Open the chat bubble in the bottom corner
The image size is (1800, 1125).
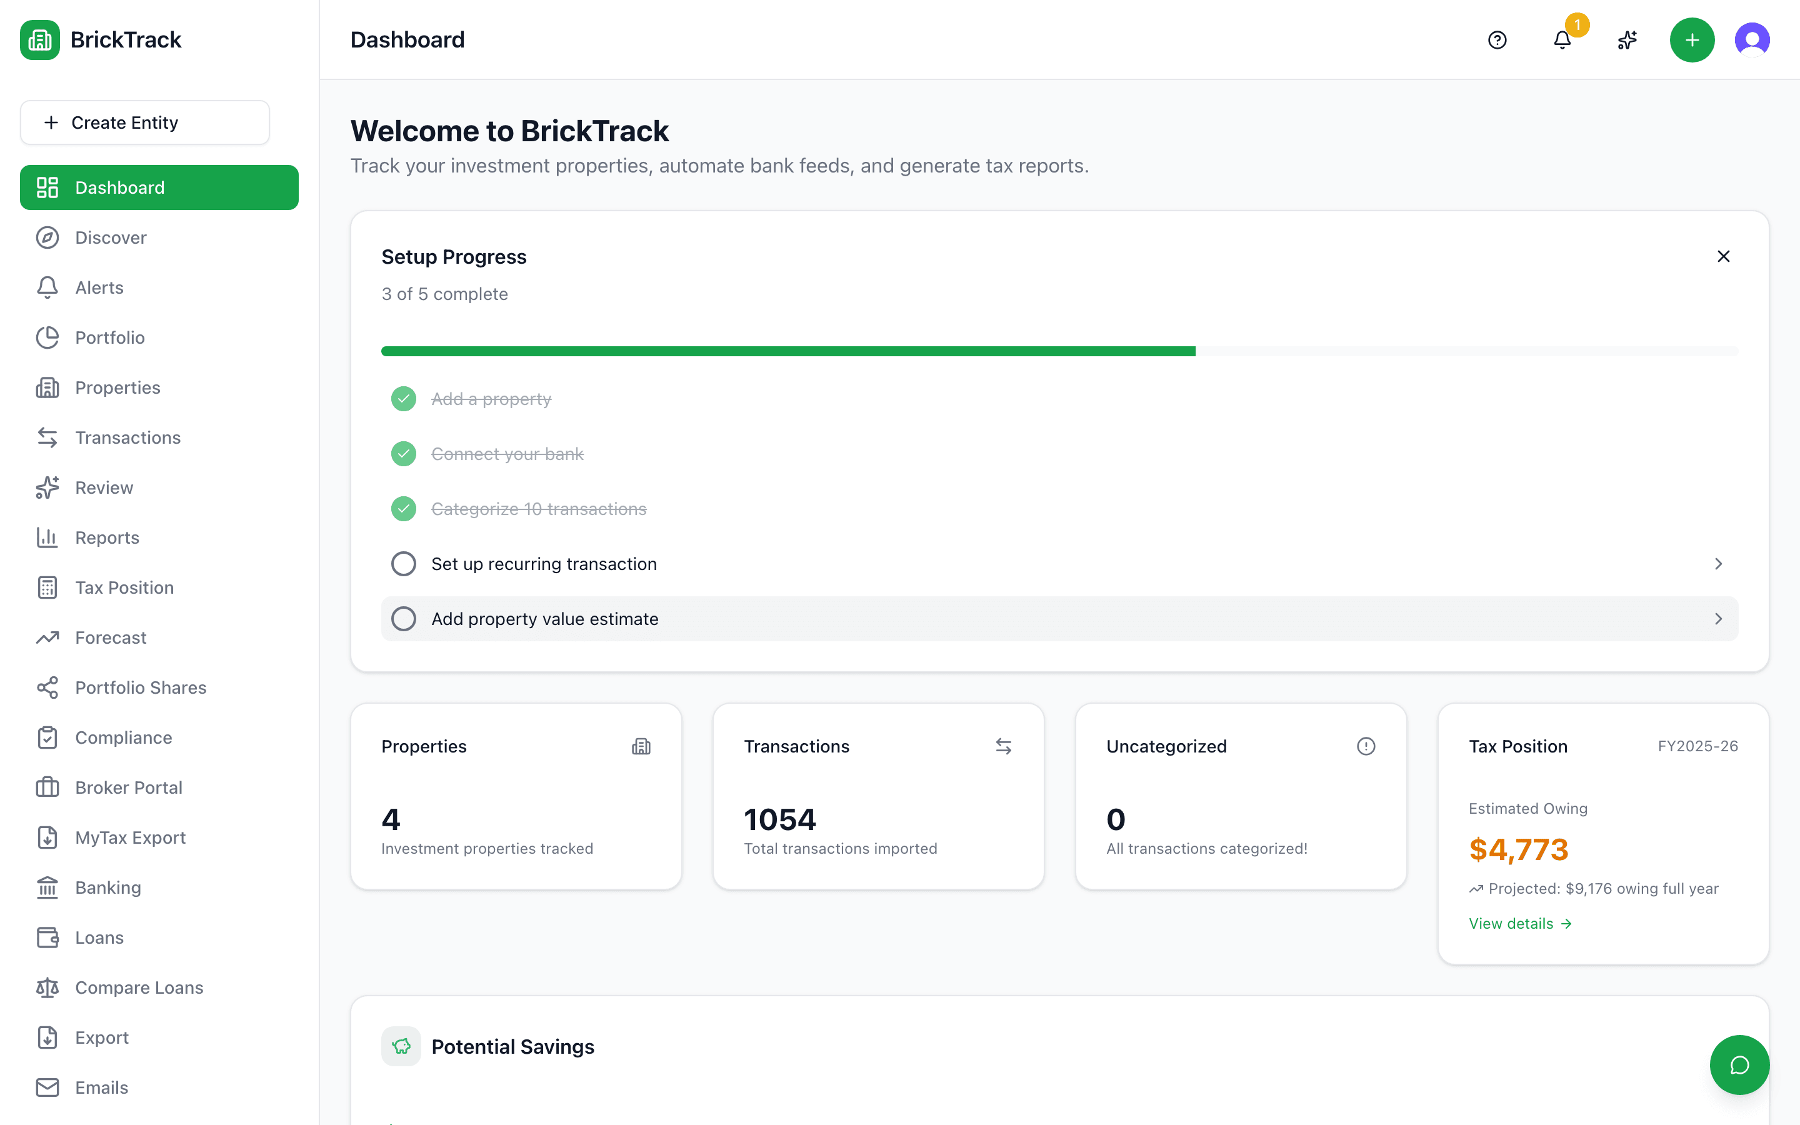(1740, 1065)
